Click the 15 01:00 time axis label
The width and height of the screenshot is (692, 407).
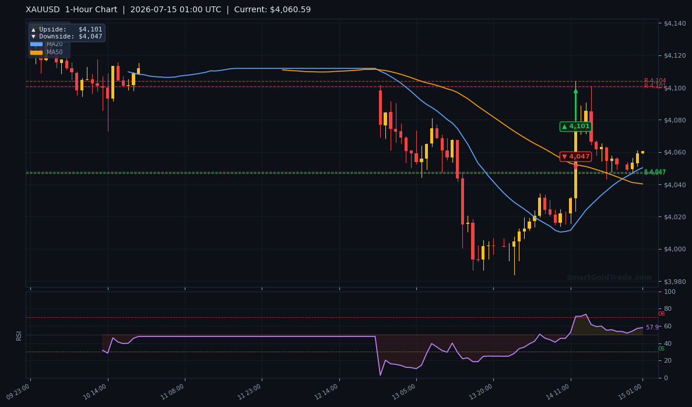[x=630, y=391]
